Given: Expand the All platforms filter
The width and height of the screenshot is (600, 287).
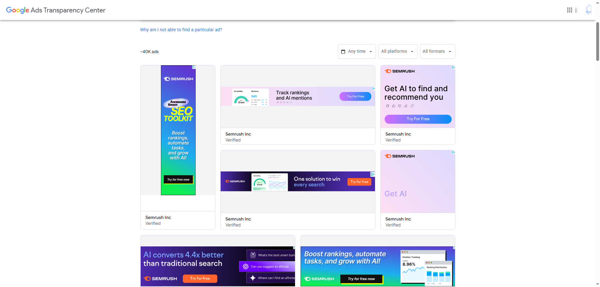Looking at the screenshot, I should [x=397, y=52].
